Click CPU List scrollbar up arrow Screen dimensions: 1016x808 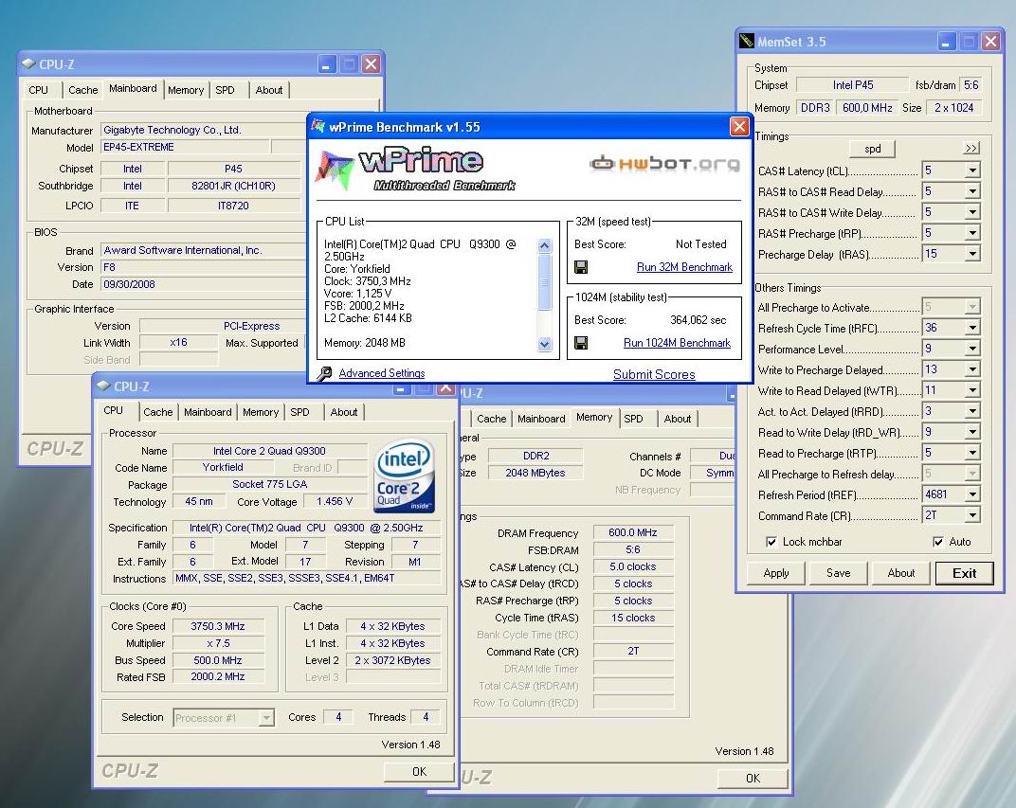(544, 246)
